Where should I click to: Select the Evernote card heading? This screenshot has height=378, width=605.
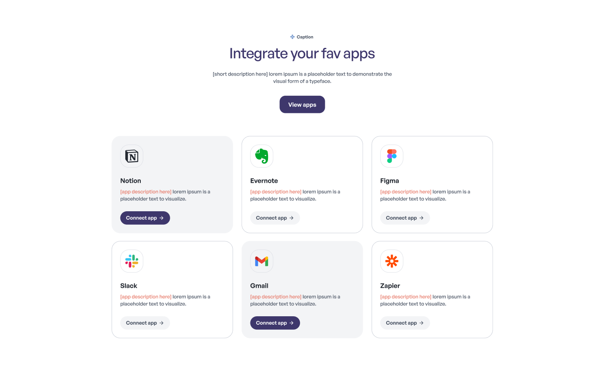[x=264, y=181]
